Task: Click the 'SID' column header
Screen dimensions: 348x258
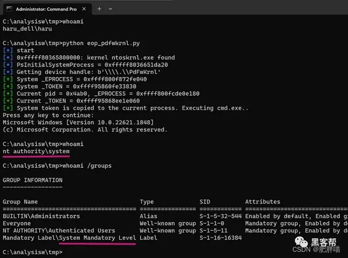Action: 205,202
